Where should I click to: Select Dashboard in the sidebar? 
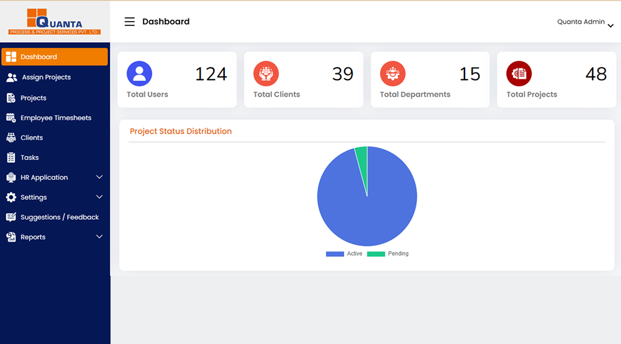[x=55, y=57]
